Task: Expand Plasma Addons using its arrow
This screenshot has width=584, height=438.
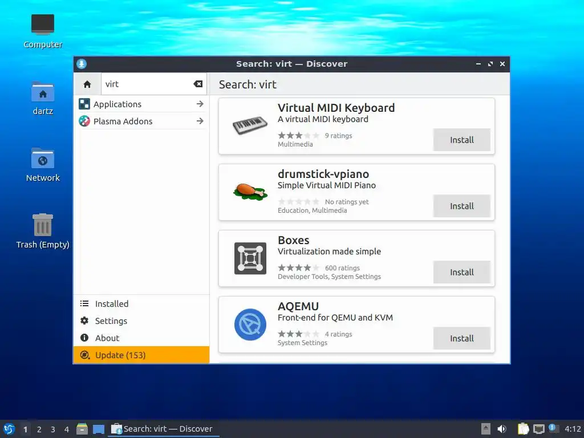Action: click(x=200, y=121)
